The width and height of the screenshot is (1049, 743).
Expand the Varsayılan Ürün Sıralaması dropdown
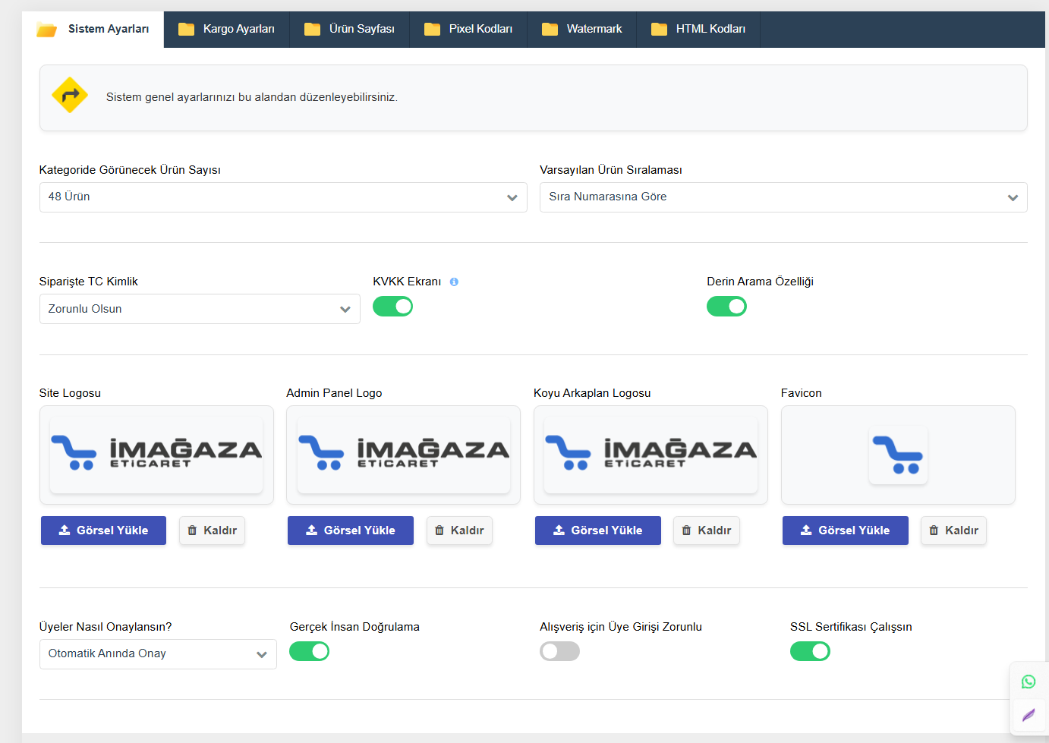pyautogui.click(x=783, y=197)
